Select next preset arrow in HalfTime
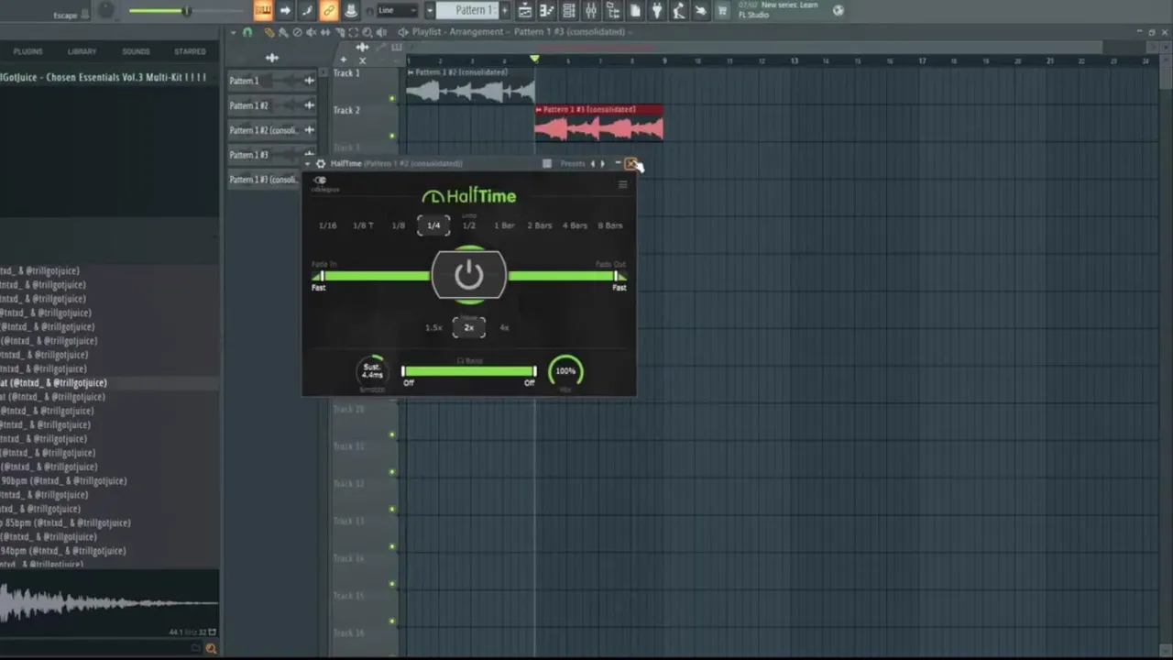The height and width of the screenshot is (660, 1173). click(602, 164)
